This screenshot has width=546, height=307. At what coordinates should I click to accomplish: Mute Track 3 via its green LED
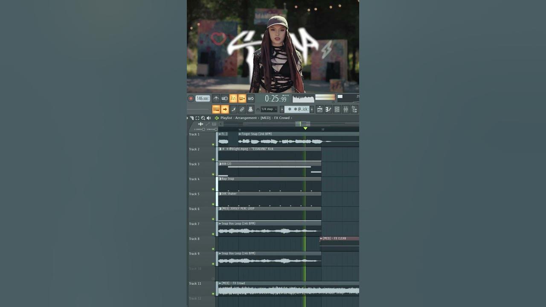click(x=213, y=174)
